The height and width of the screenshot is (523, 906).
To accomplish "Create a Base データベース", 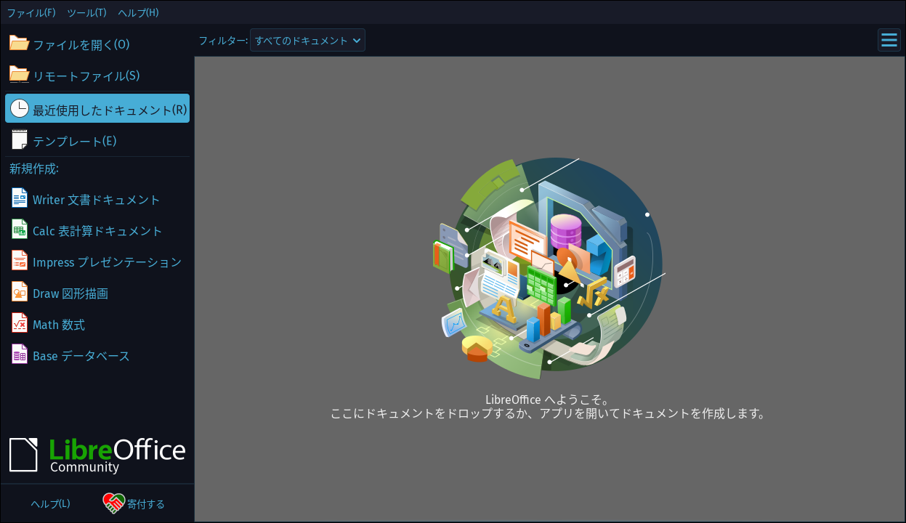I will coord(97,355).
